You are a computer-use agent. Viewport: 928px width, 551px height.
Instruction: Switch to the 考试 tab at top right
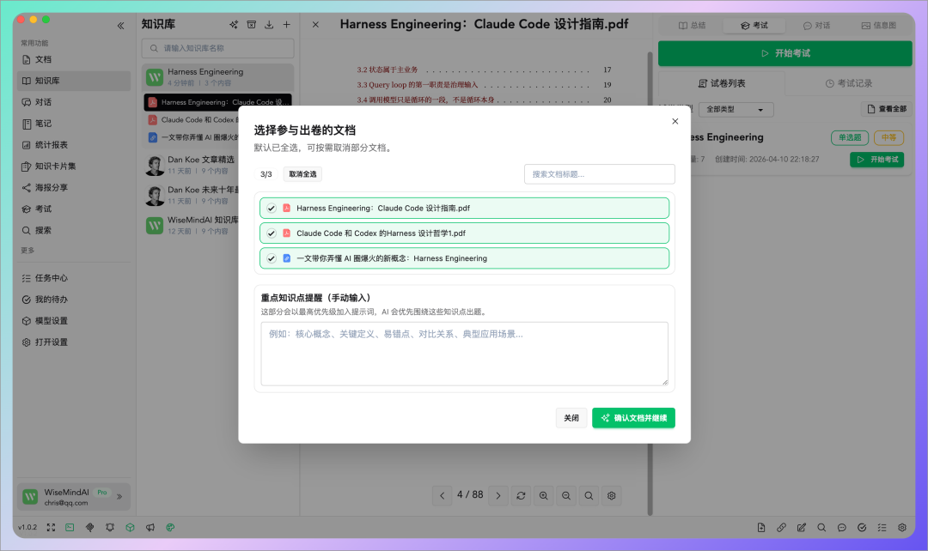754,26
